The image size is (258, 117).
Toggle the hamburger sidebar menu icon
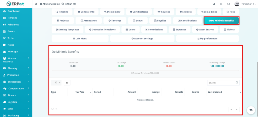click(36, 4)
